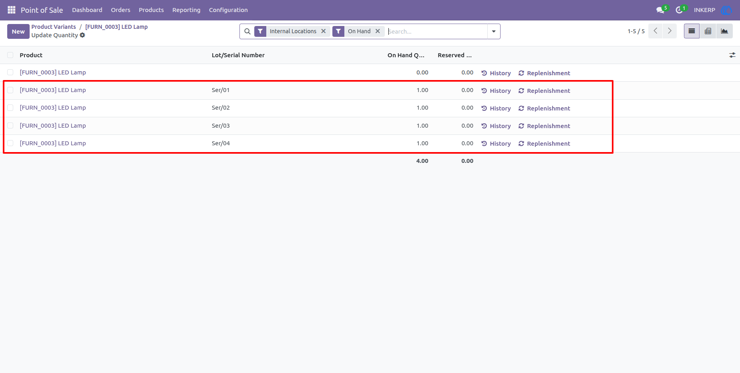The height and width of the screenshot is (373, 740).
Task: Switch to graph view
Action: click(724, 31)
